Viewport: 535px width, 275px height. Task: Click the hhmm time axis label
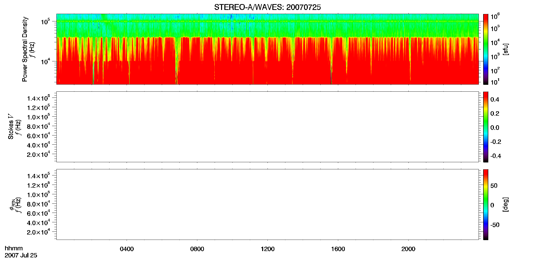click(14, 248)
